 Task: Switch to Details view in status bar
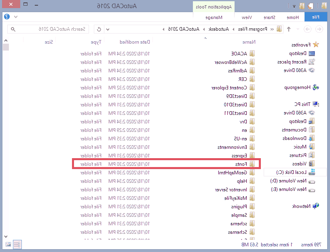17,244
